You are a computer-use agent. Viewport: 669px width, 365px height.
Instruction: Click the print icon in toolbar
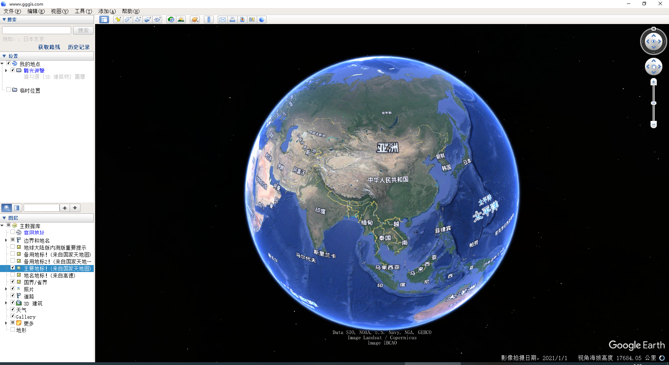232,20
